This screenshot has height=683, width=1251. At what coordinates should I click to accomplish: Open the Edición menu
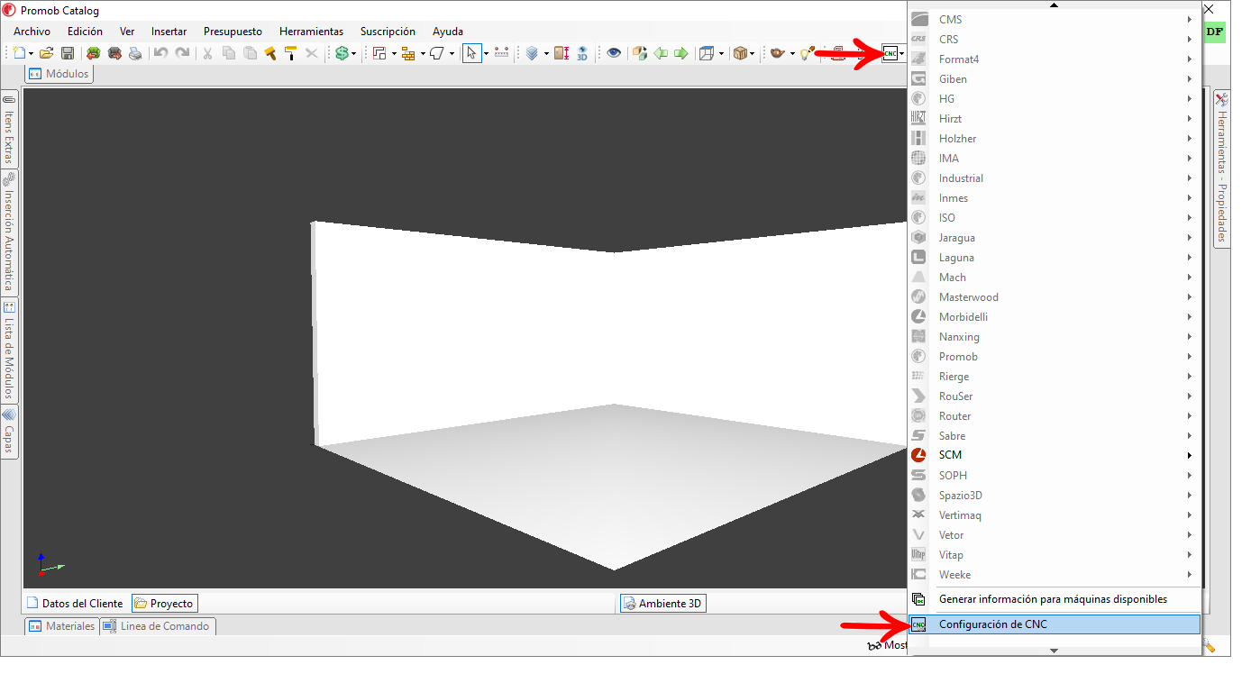coord(85,31)
